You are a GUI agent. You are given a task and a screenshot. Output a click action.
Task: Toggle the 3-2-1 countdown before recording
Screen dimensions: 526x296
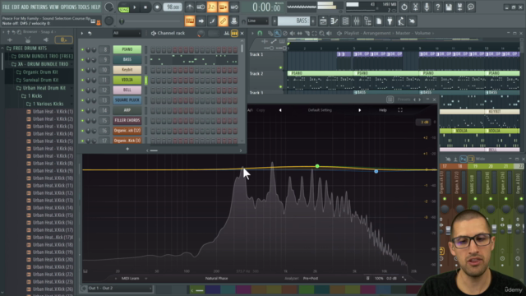click(x=212, y=7)
